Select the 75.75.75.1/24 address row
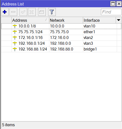The height and width of the screenshot is (129, 122). [x=61, y=32]
